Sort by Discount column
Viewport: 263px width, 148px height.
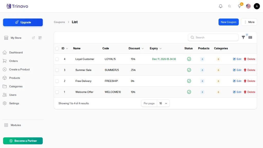click(136, 48)
